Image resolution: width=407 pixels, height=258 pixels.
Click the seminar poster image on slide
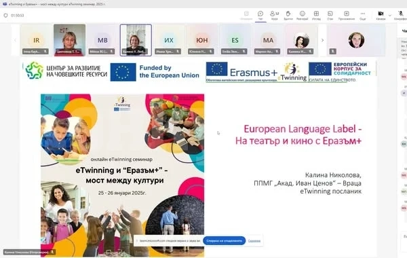(122, 175)
